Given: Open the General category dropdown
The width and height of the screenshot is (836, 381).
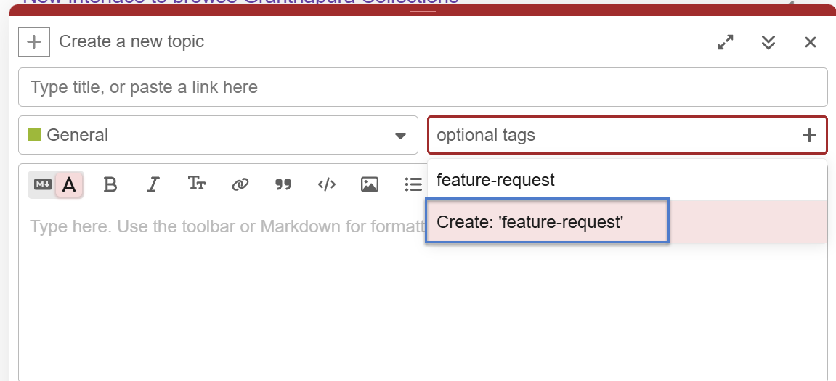Looking at the screenshot, I should tap(218, 135).
